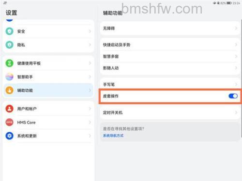Open HMS Core row chevron arrow

pyautogui.click(x=90, y=122)
